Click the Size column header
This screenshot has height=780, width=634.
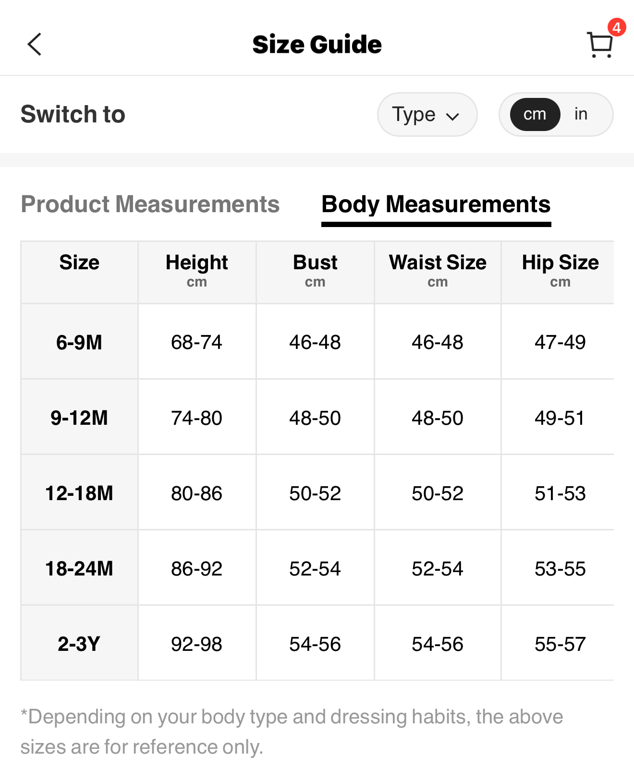click(x=79, y=263)
